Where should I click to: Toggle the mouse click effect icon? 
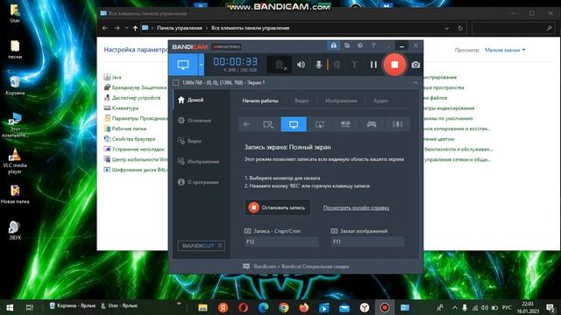[x=337, y=65]
